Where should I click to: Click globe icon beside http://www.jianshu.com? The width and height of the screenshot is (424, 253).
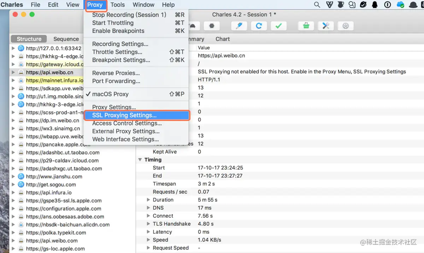[x=21, y=177]
